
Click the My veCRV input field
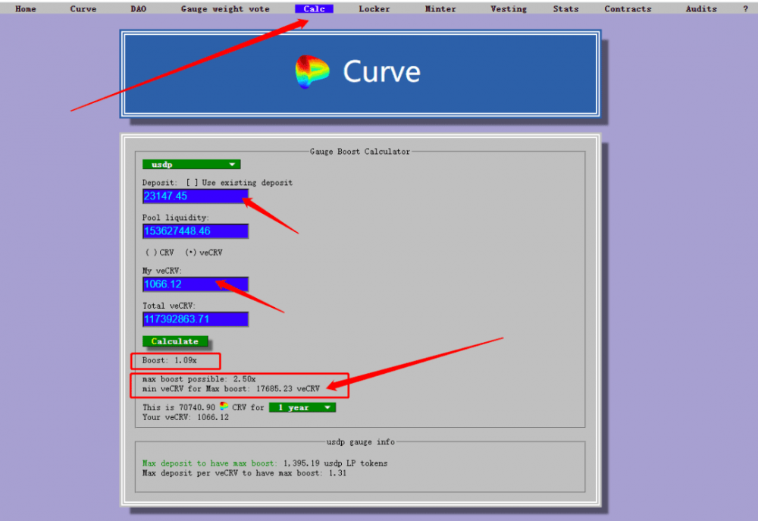pos(196,284)
